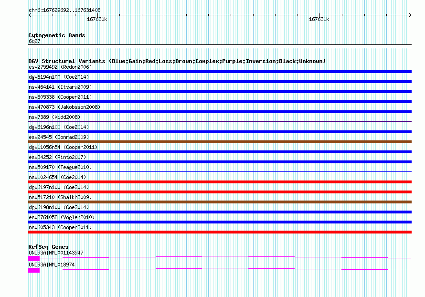The image size is (425, 297).
Task: Click the dgv6194n100 blue variant bar
Action: pos(220,82)
